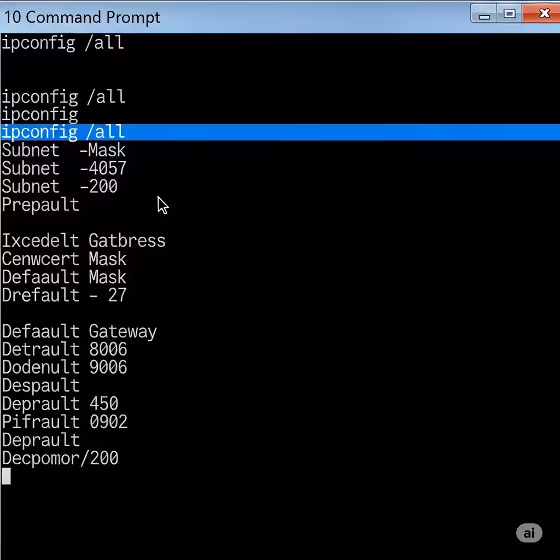The height and width of the screenshot is (560, 560).
Task: Click the blinking cursor block at prompt
Action: tap(6, 476)
